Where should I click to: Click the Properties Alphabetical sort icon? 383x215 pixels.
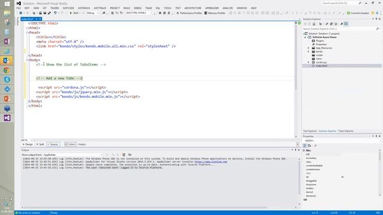pos(309,146)
